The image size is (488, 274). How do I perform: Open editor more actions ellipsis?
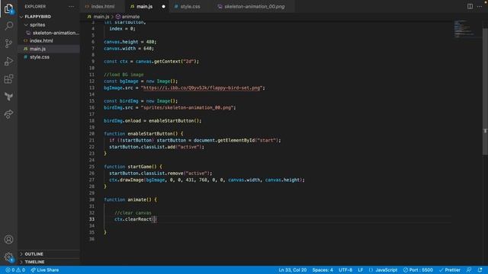pos(480,6)
